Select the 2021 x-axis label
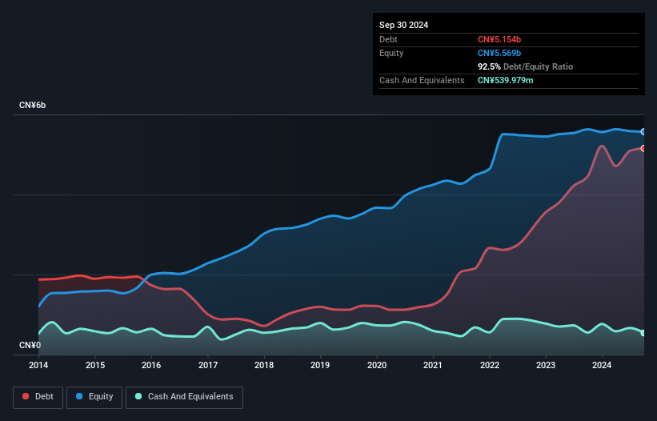The width and height of the screenshot is (657, 421). pos(433,365)
